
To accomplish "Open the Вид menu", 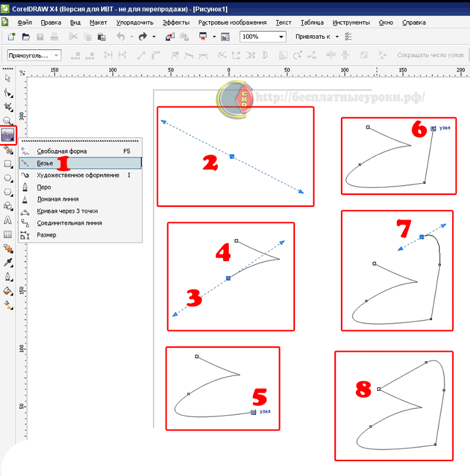I will tap(76, 23).
